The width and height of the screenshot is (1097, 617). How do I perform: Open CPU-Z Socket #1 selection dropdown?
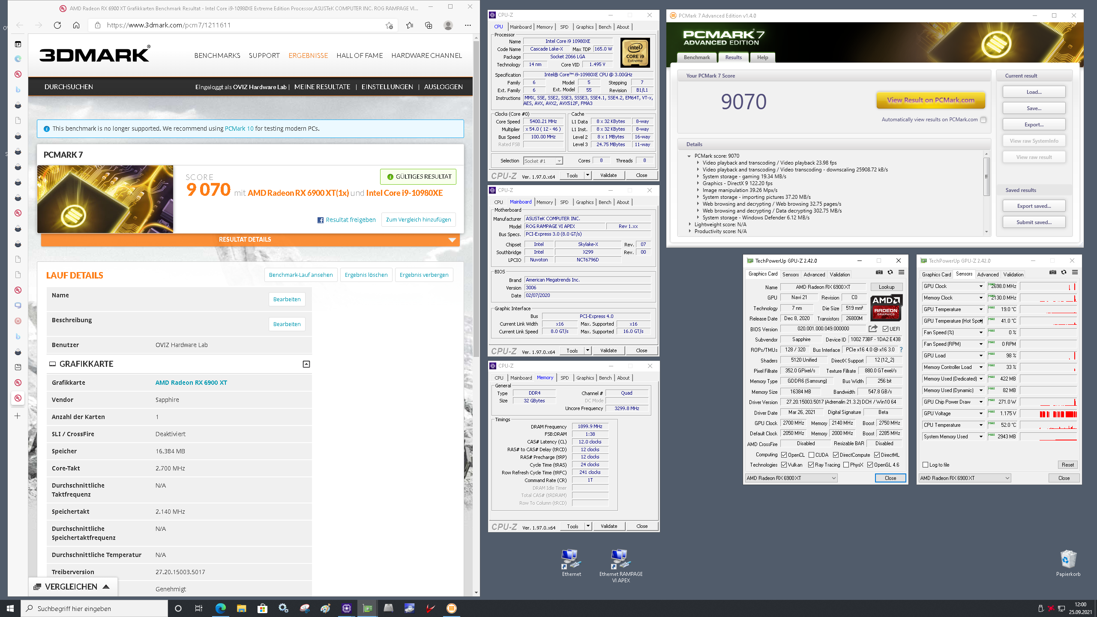coord(543,161)
